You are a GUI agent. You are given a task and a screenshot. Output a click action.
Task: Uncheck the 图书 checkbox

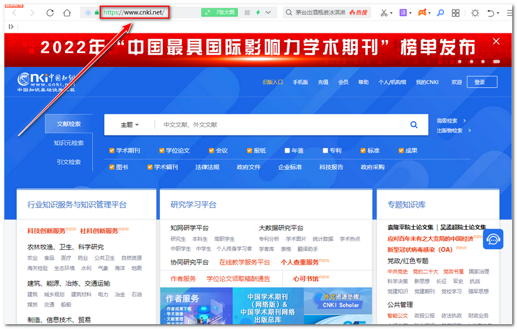point(112,167)
